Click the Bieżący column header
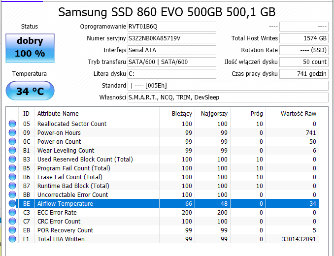The width and height of the screenshot is (334, 256). point(182,114)
